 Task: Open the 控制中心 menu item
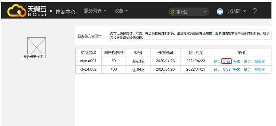66,12
